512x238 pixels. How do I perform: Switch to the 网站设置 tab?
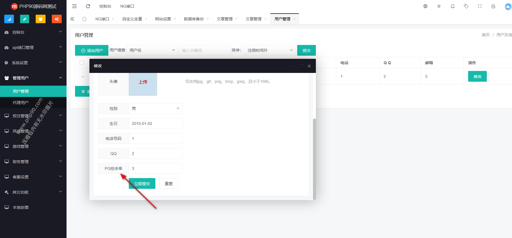163,19
